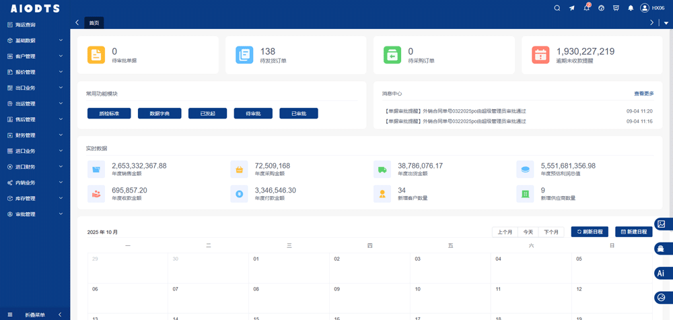The height and width of the screenshot is (320, 673).
Task: Click the floating ship icon button
Action: click(x=662, y=249)
